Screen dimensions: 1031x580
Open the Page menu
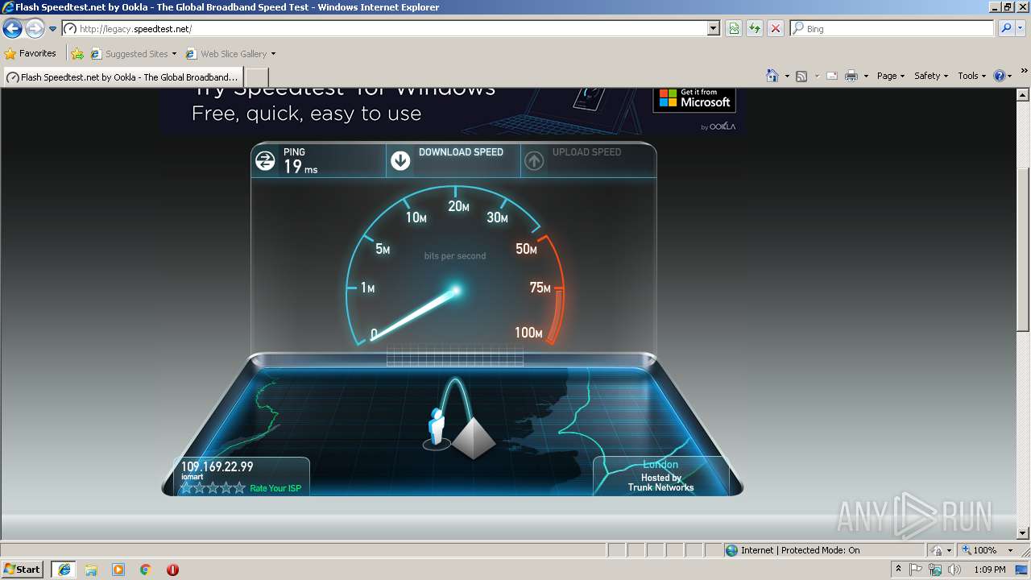pyautogui.click(x=891, y=76)
